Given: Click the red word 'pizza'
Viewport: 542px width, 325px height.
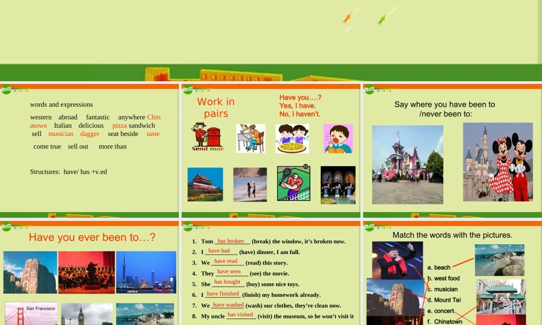Looking at the screenshot, I should point(120,126).
